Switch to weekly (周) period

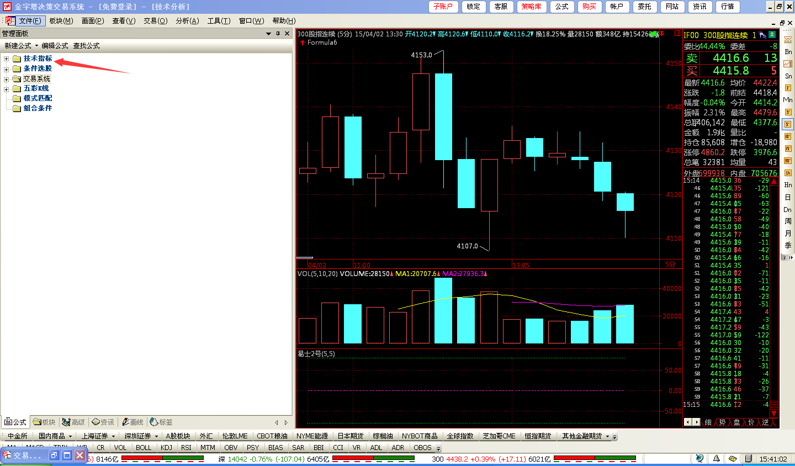pyautogui.click(x=788, y=221)
